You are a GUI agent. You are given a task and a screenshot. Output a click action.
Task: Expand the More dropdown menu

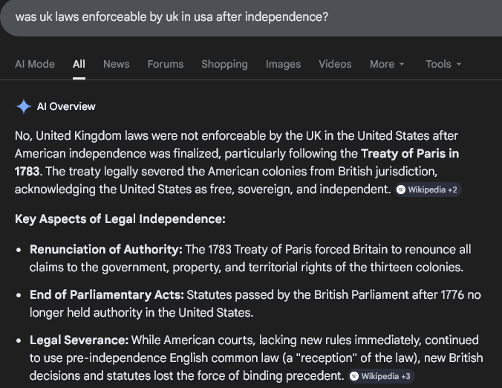(x=387, y=64)
